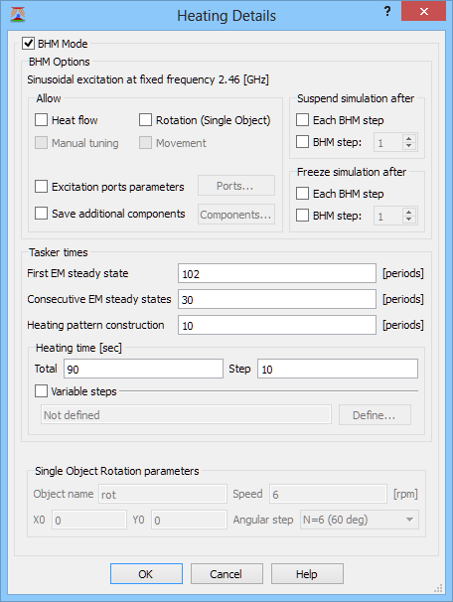Enable the Heat flow option
The height and width of the screenshot is (602, 453).
[41, 120]
